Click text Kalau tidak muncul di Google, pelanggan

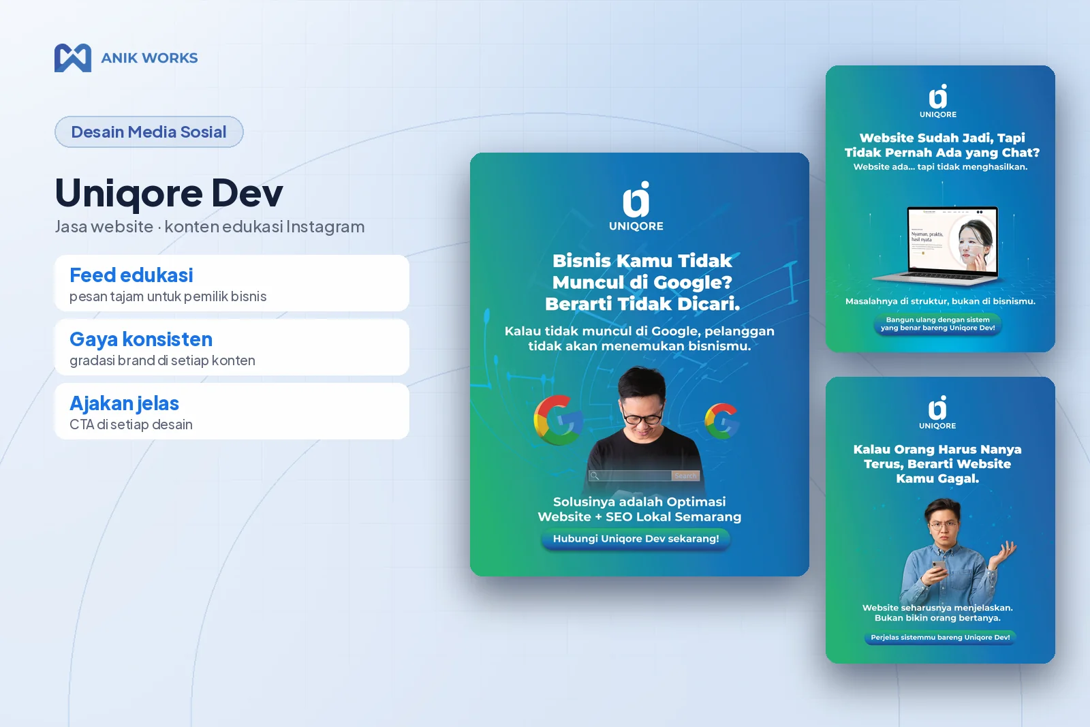(639, 339)
